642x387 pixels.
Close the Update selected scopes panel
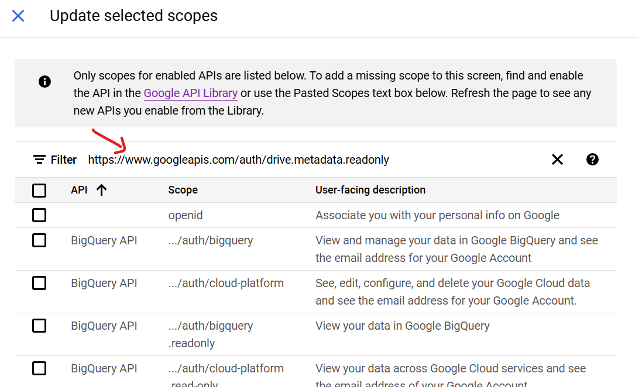18,16
